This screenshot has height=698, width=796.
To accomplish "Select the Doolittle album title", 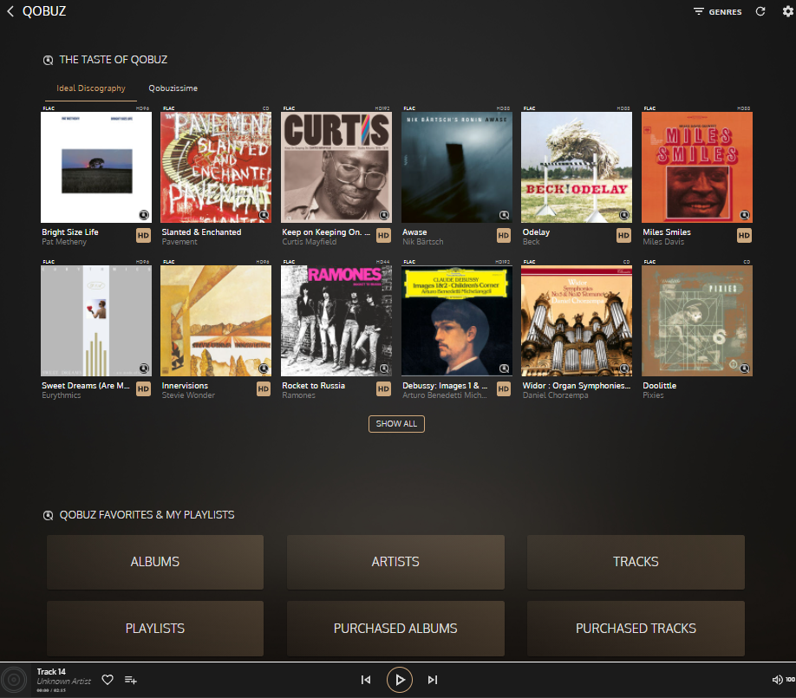I will pos(660,386).
